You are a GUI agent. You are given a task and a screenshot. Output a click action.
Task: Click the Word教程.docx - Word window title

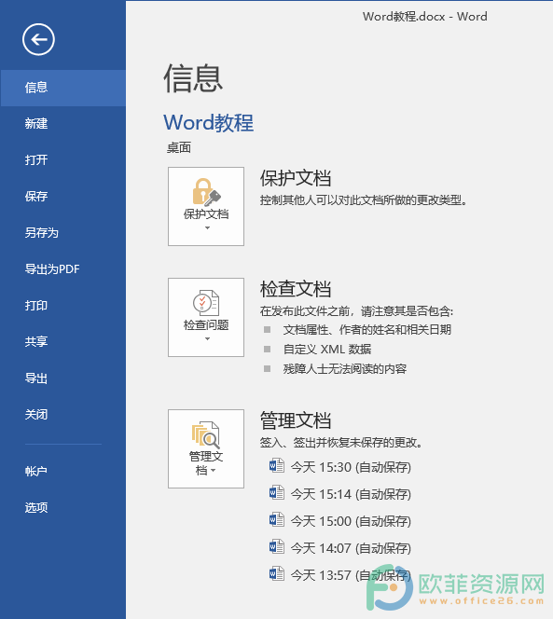coord(424,17)
